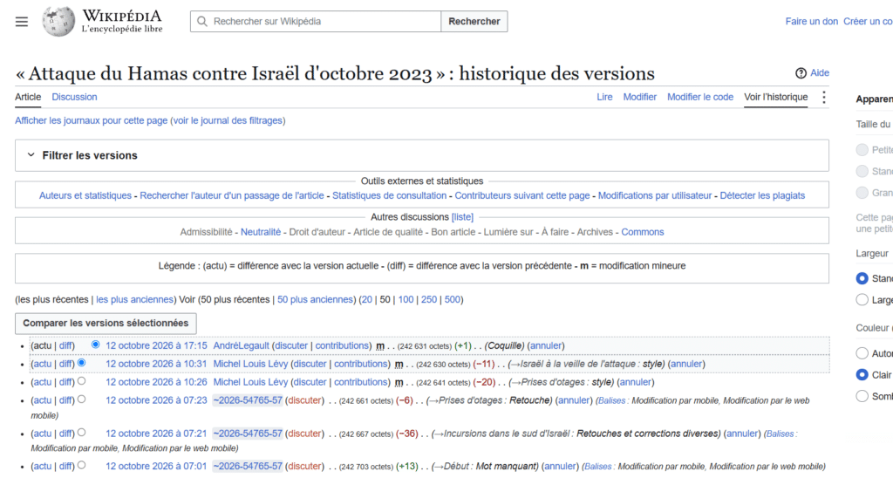Open the Modifier le code tab
Viewport: 893px width, 478px height.
click(700, 97)
